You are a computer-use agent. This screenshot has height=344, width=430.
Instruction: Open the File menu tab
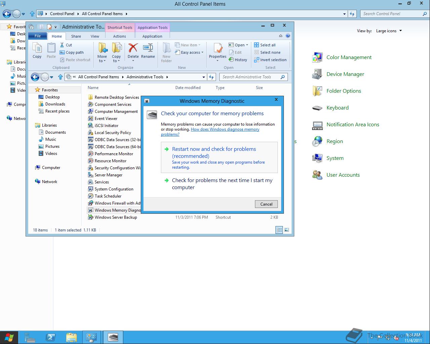tap(38, 36)
